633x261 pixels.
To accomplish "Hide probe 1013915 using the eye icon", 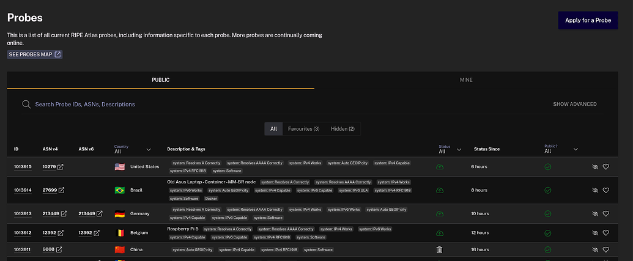I will point(595,166).
